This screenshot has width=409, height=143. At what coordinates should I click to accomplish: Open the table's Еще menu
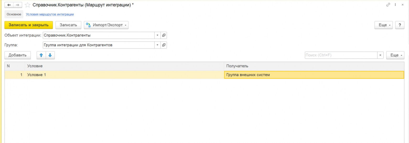coord(395,55)
